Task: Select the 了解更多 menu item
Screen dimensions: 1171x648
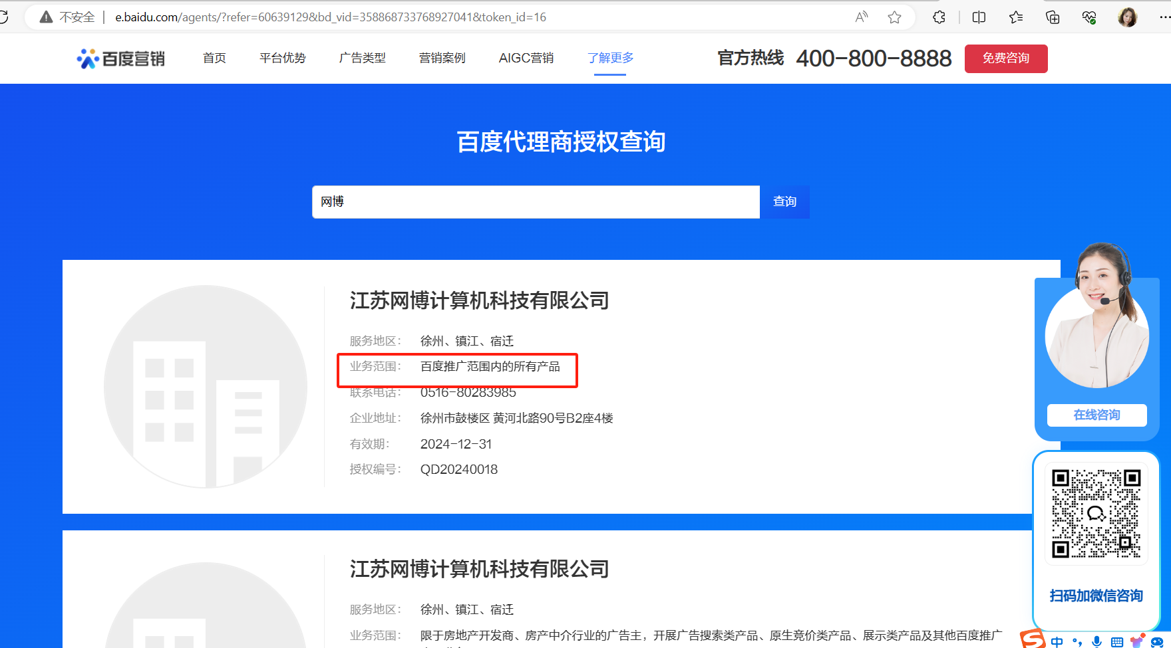Action: coord(610,58)
